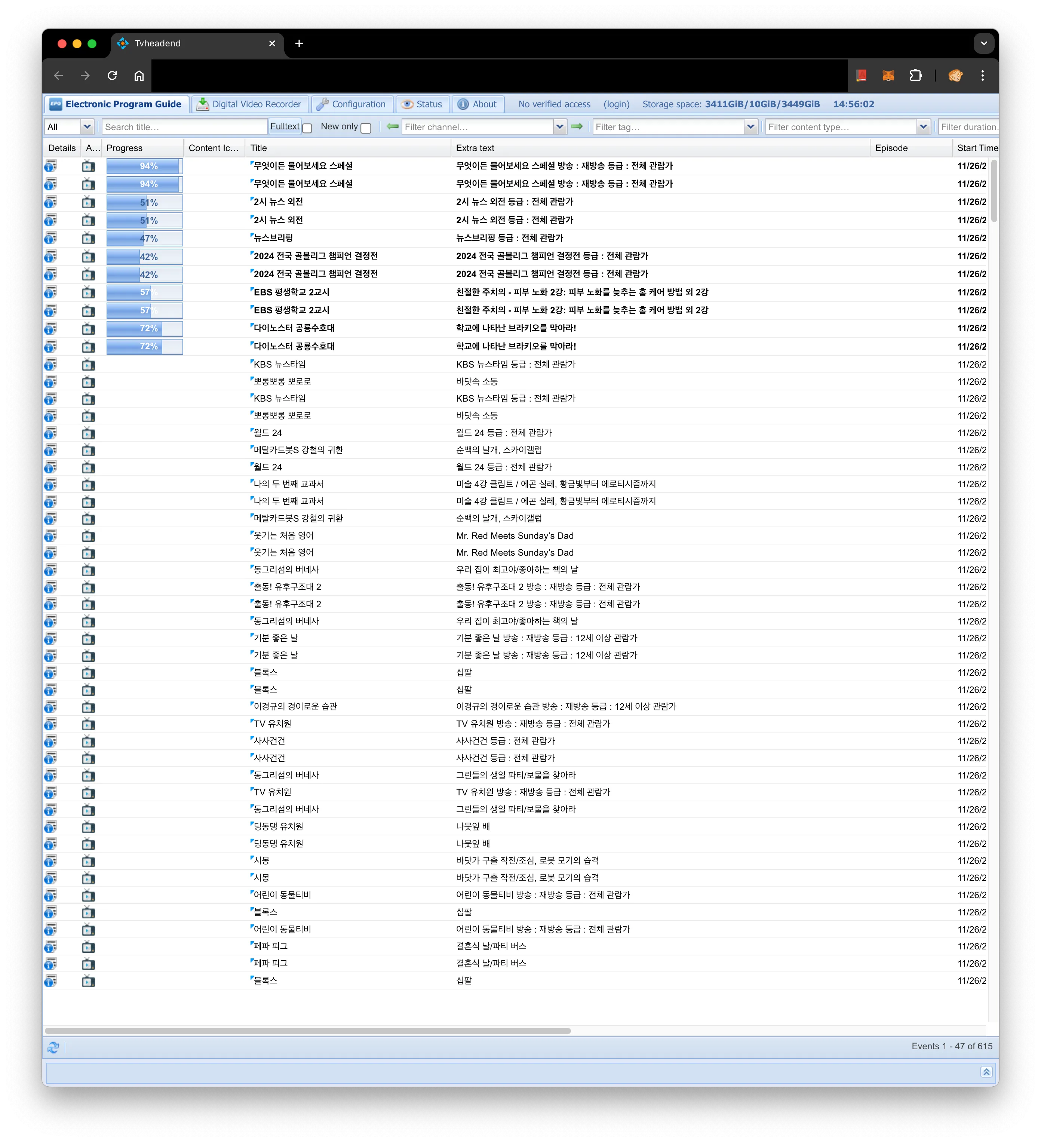
Task: Sort by Title column header
Action: point(348,148)
